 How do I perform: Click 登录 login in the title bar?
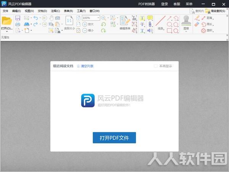pyautogui.click(x=164, y=4)
